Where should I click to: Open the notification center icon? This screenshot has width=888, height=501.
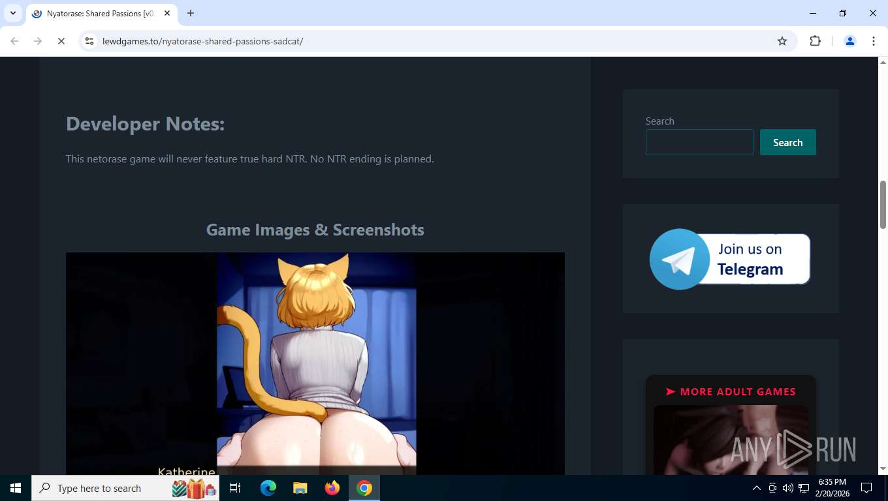click(866, 488)
